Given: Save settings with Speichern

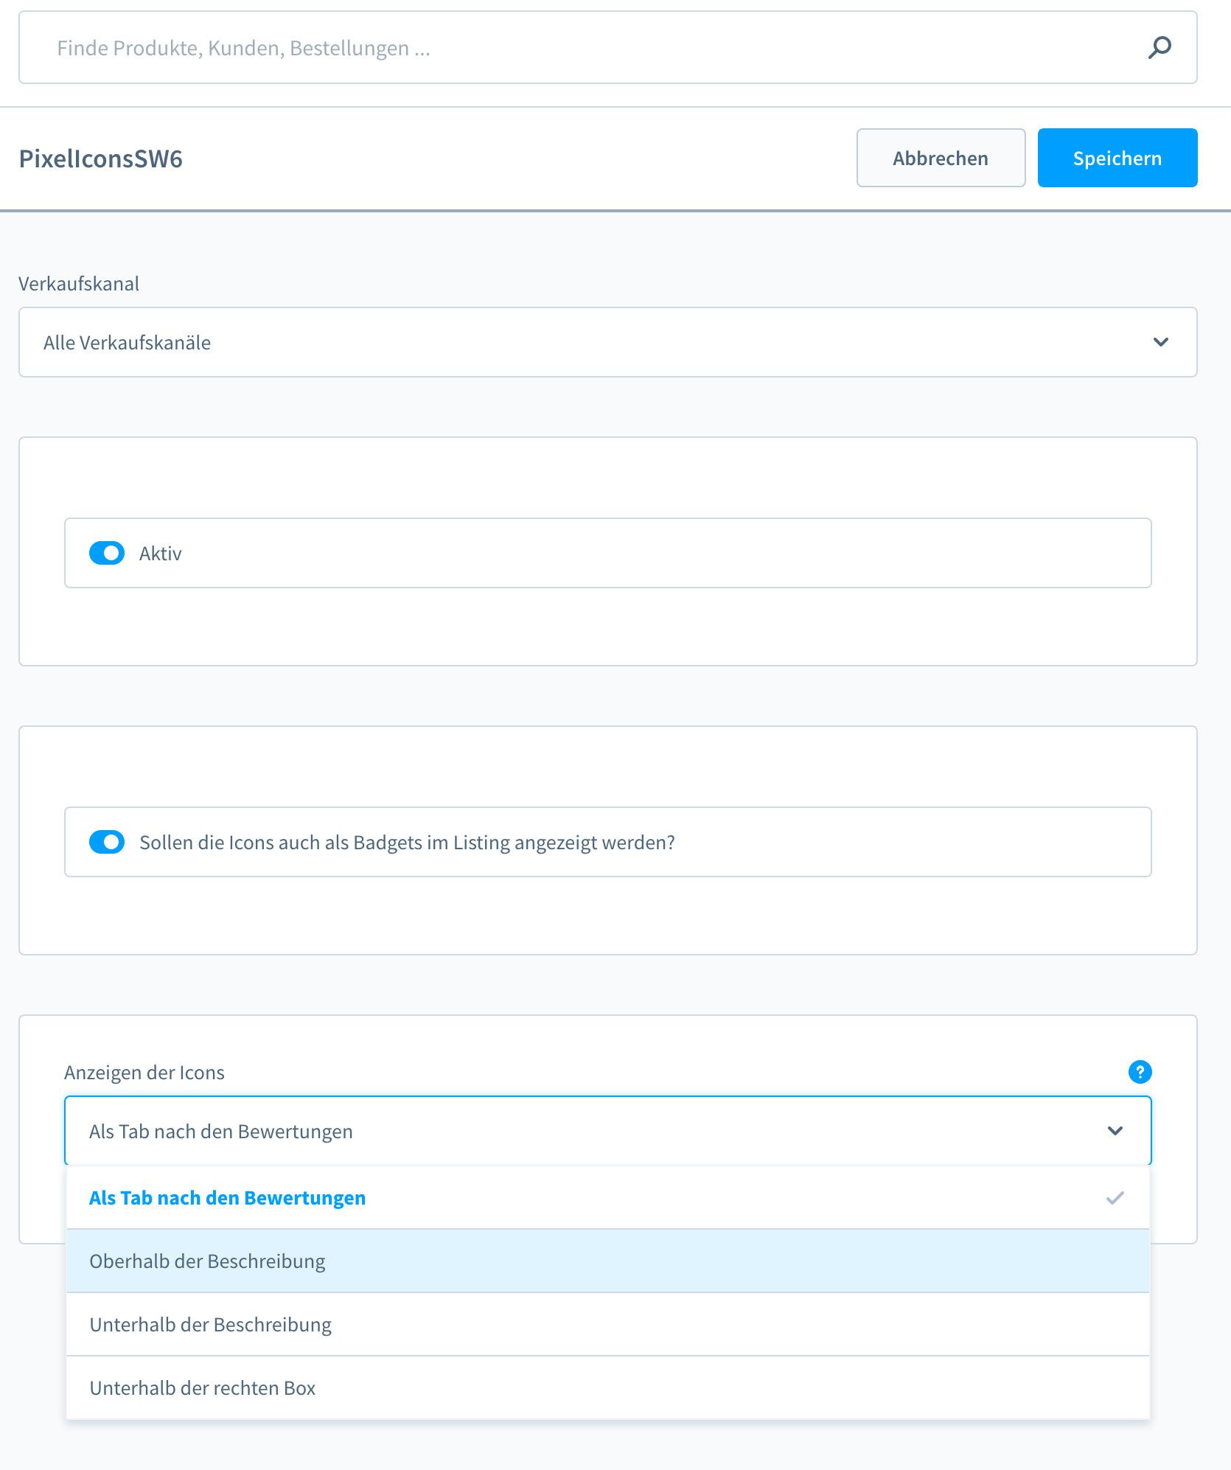Looking at the screenshot, I should coord(1117,158).
